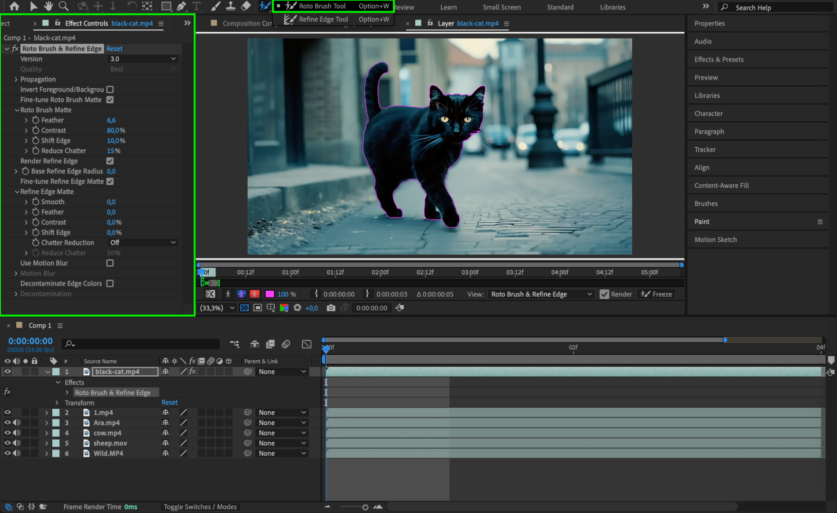Viewport: 837px width, 513px height.
Task: Click the reset exposure icon
Action: pos(297,308)
